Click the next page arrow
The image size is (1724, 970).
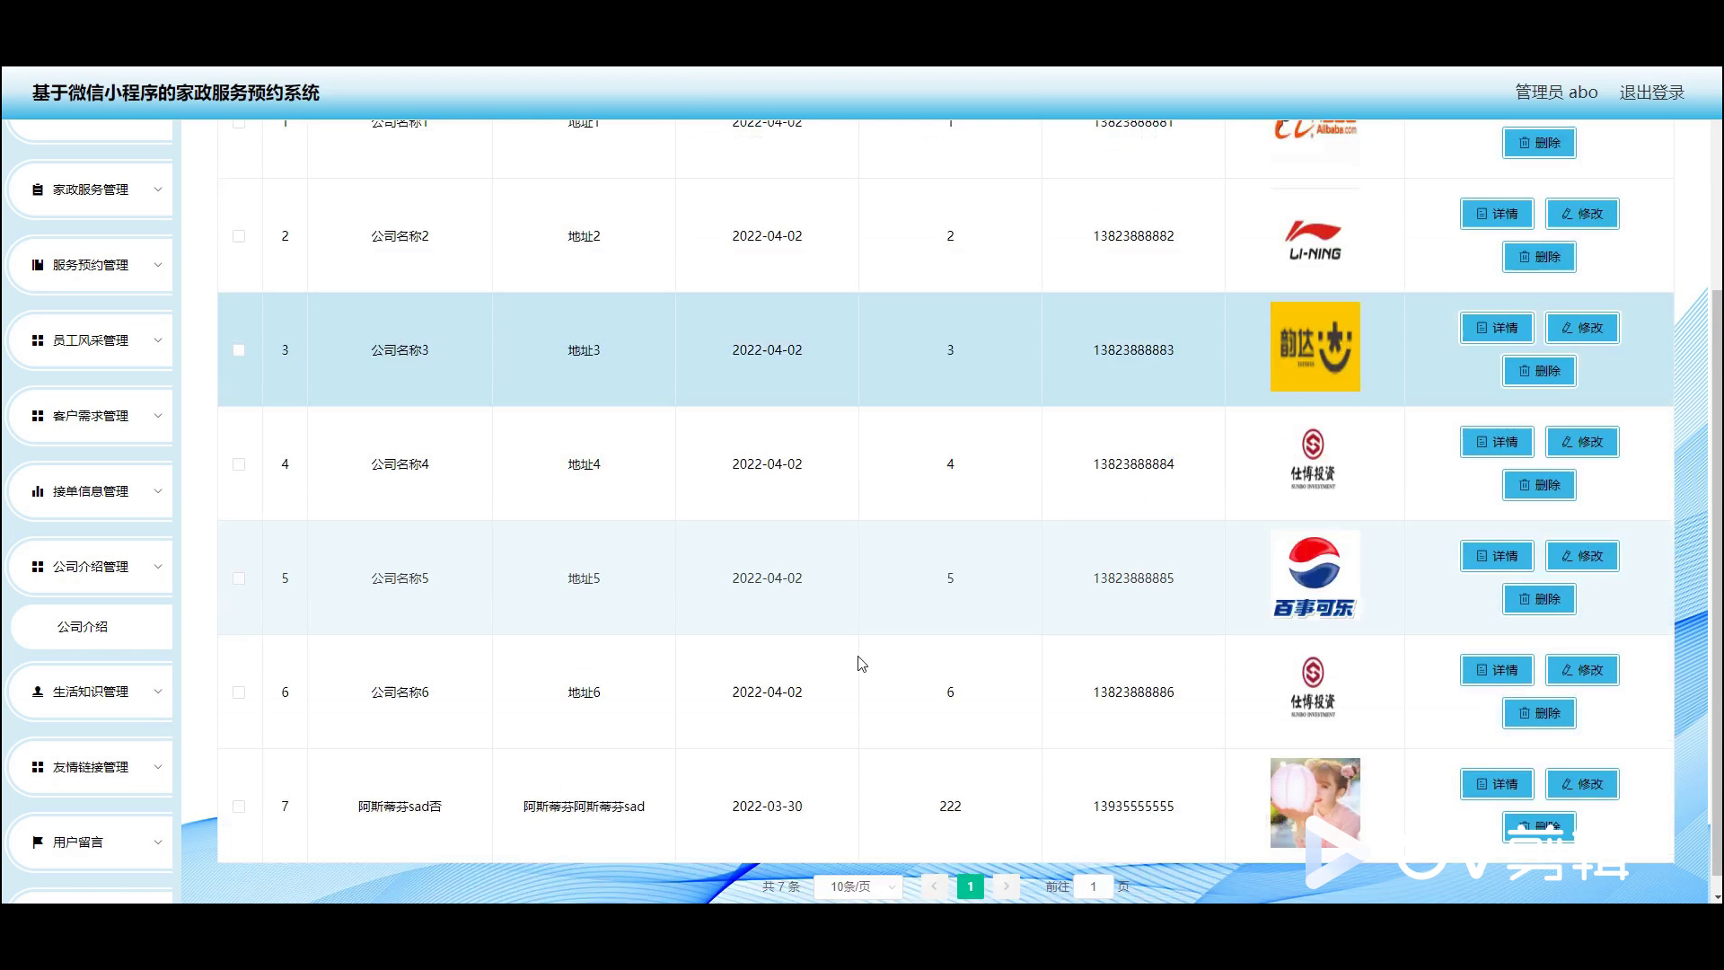click(x=1007, y=886)
